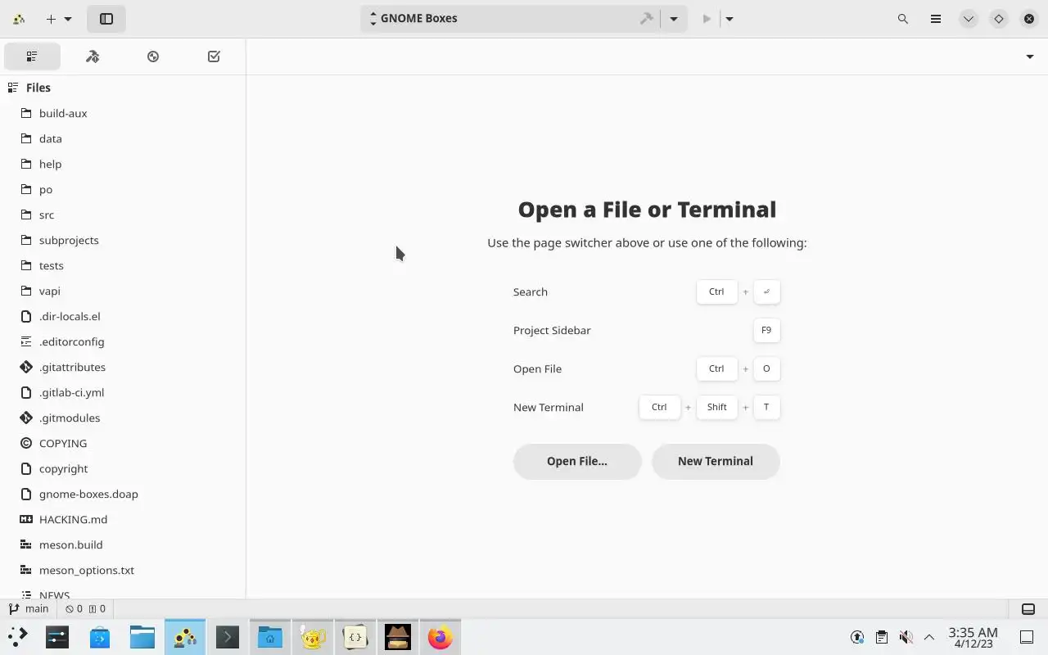
Task: Open the COPYING license file
Action: click(123, 443)
